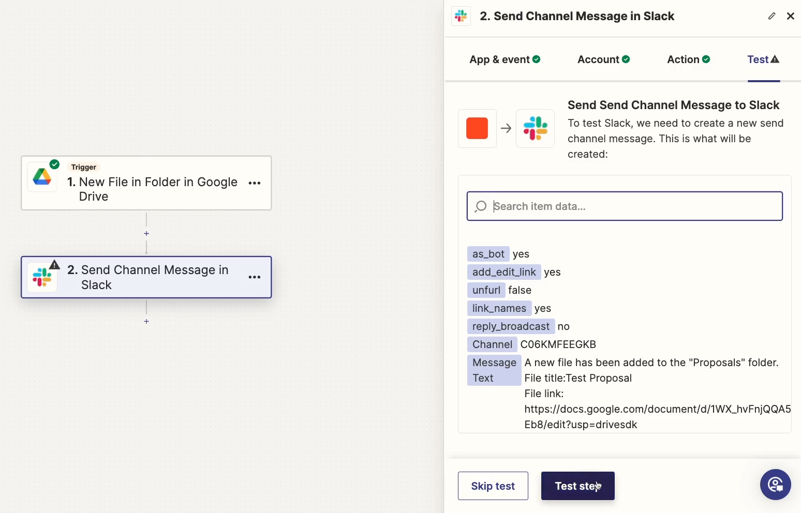Click the channel ID C06KMFEEGKB
Screen dimensions: 801x513
click(558, 344)
